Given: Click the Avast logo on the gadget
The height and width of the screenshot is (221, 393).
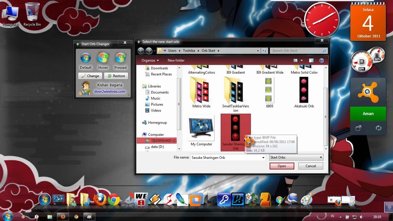Looking at the screenshot, I should [368, 92].
